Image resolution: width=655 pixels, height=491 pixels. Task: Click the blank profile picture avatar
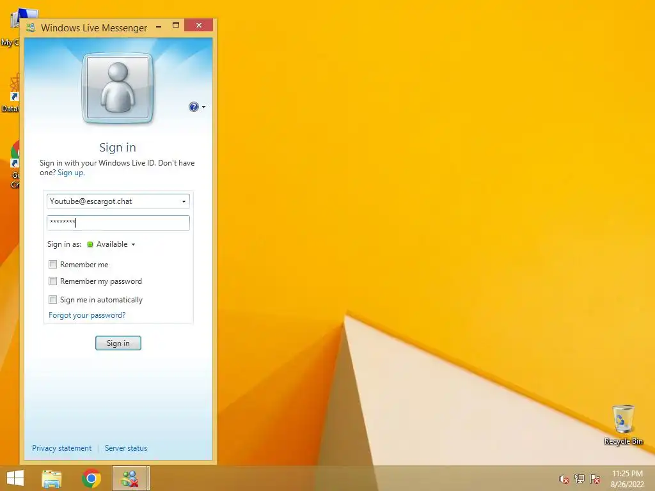click(118, 88)
